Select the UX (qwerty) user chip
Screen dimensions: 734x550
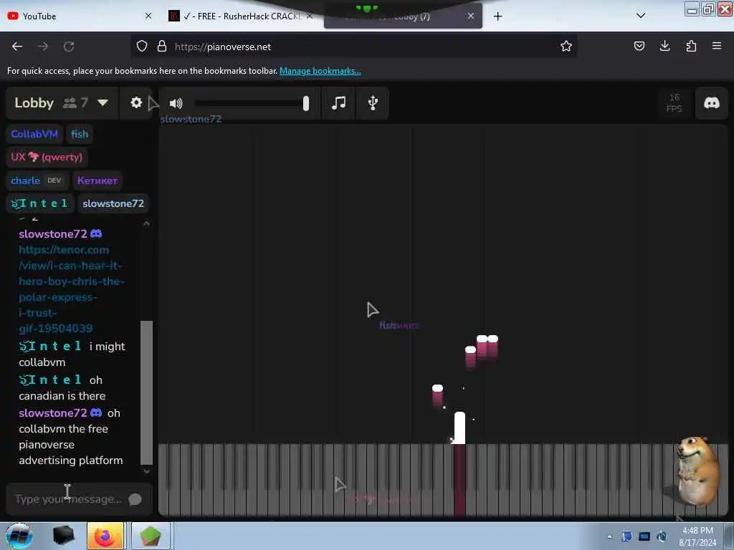[x=47, y=157]
